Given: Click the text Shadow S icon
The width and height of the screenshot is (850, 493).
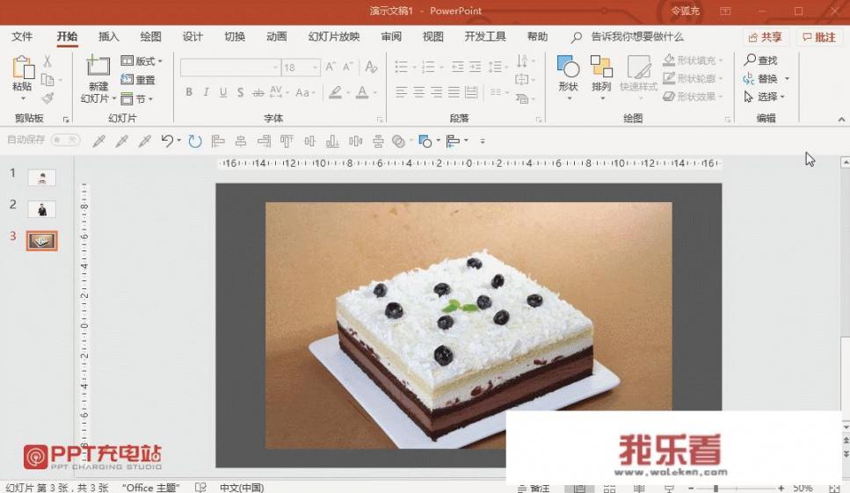Looking at the screenshot, I should pos(240,92).
